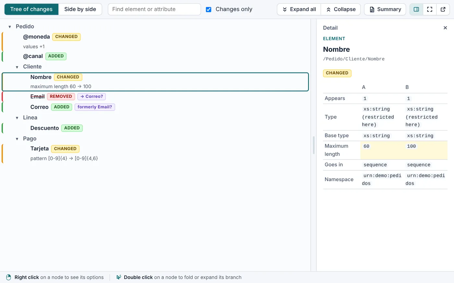Click the Collapse button

tap(340, 9)
